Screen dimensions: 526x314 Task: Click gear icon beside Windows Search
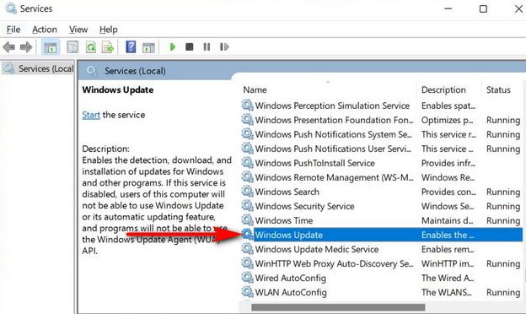248,192
